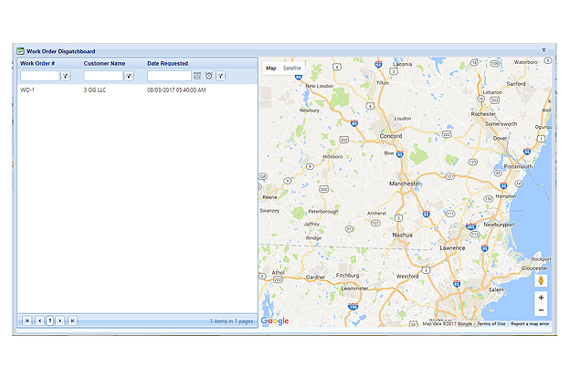Click the Street View pegman icon

[541, 278]
